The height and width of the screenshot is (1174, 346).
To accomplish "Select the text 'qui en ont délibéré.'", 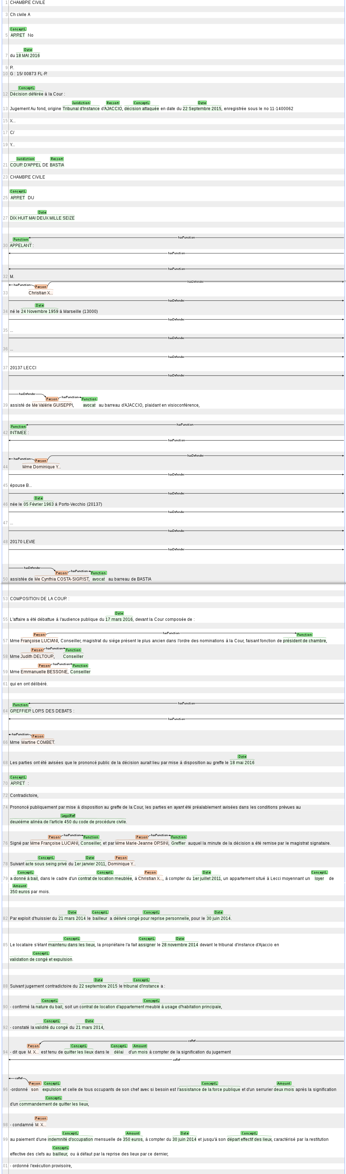I will (29, 685).
